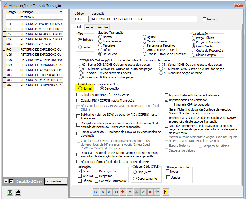Select Transferência subtipo
Image resolution: width=246 pixels, height=199 pixels.
pos(100,41)
